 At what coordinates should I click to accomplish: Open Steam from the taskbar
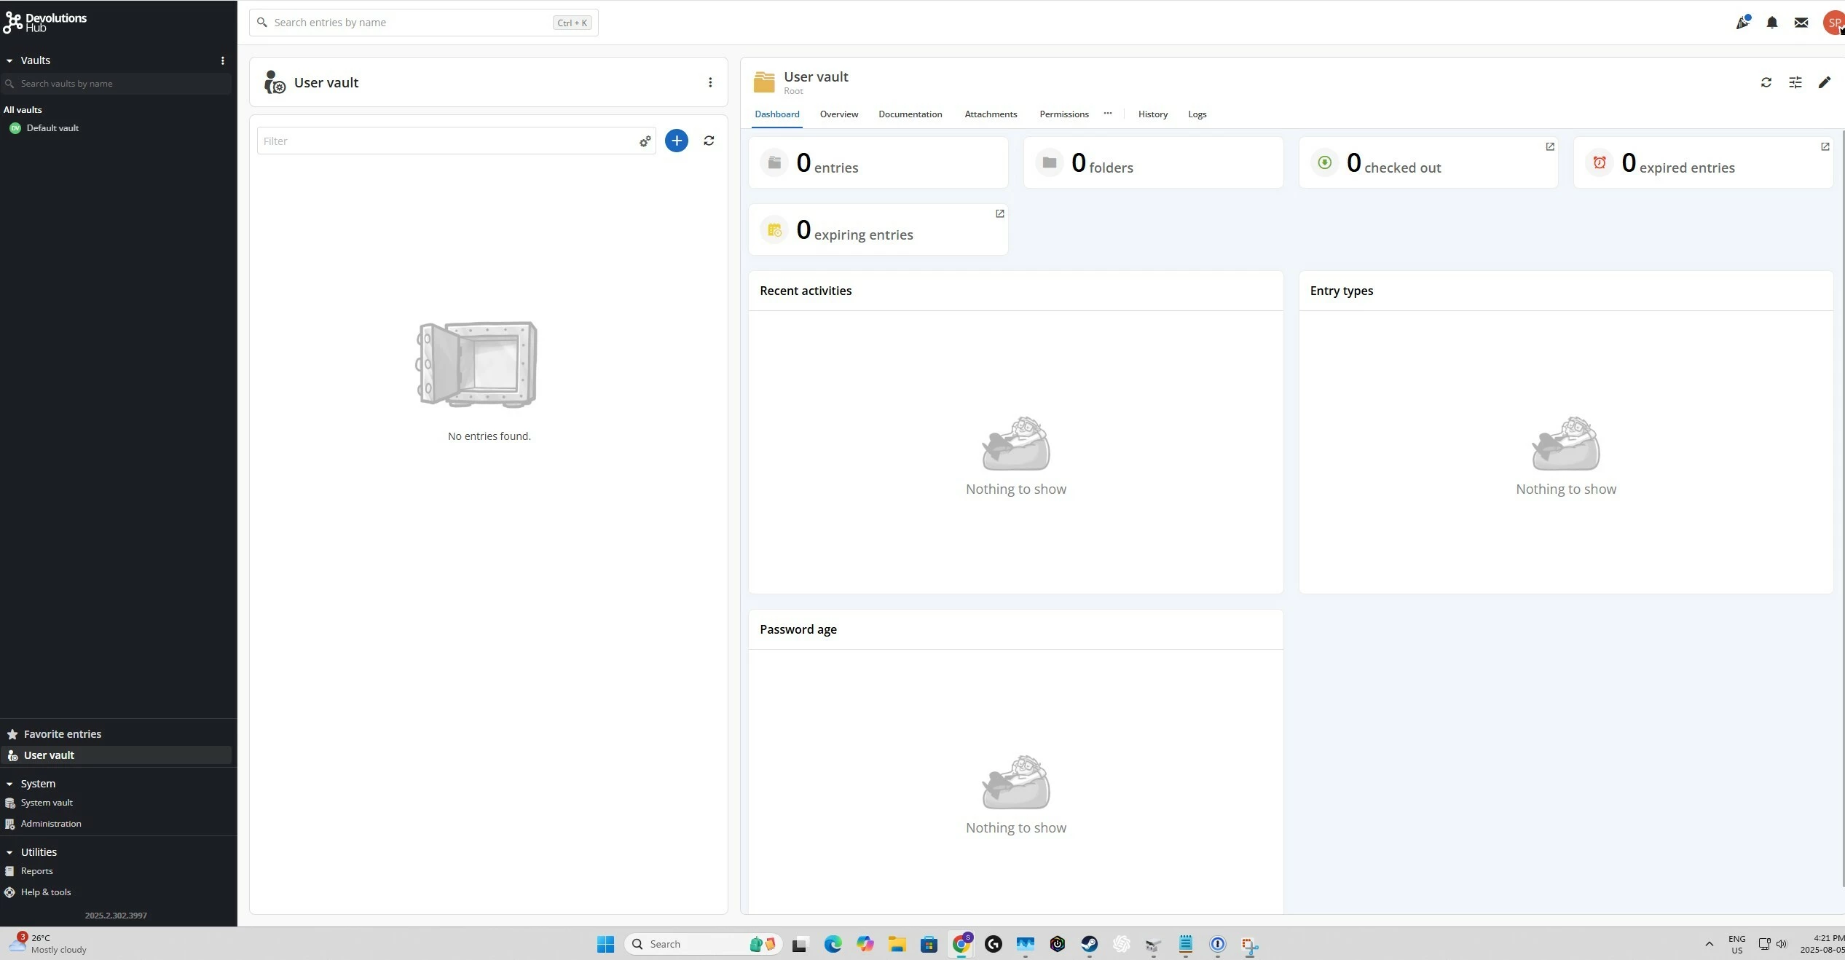(x=1090, y=945)
